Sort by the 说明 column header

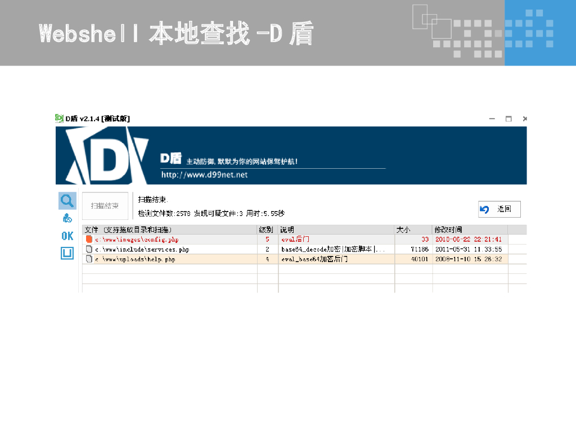point(336,229)
